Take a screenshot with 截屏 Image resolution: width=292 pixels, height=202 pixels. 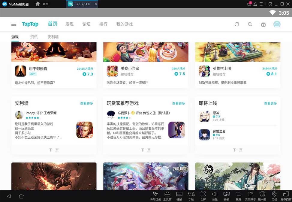tap(238, 196)
